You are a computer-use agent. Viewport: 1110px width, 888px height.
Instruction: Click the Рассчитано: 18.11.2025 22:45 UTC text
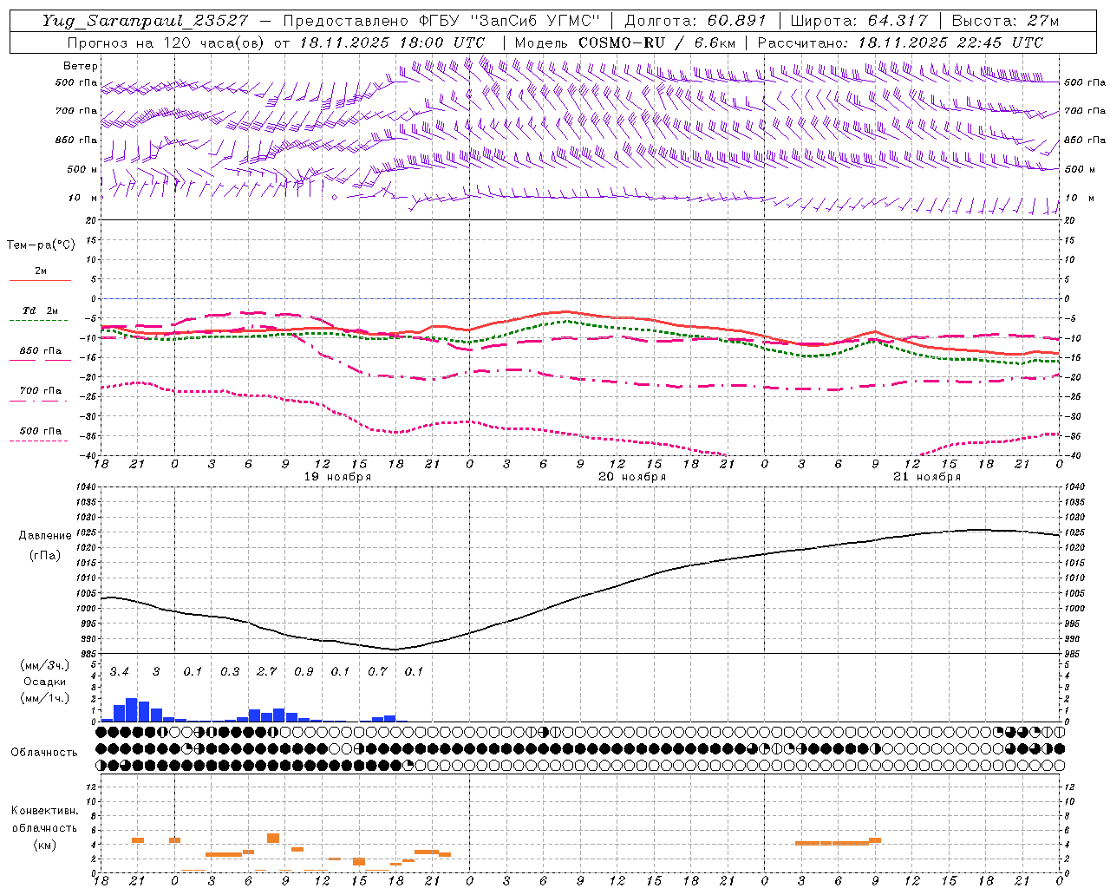pos(900,42)
